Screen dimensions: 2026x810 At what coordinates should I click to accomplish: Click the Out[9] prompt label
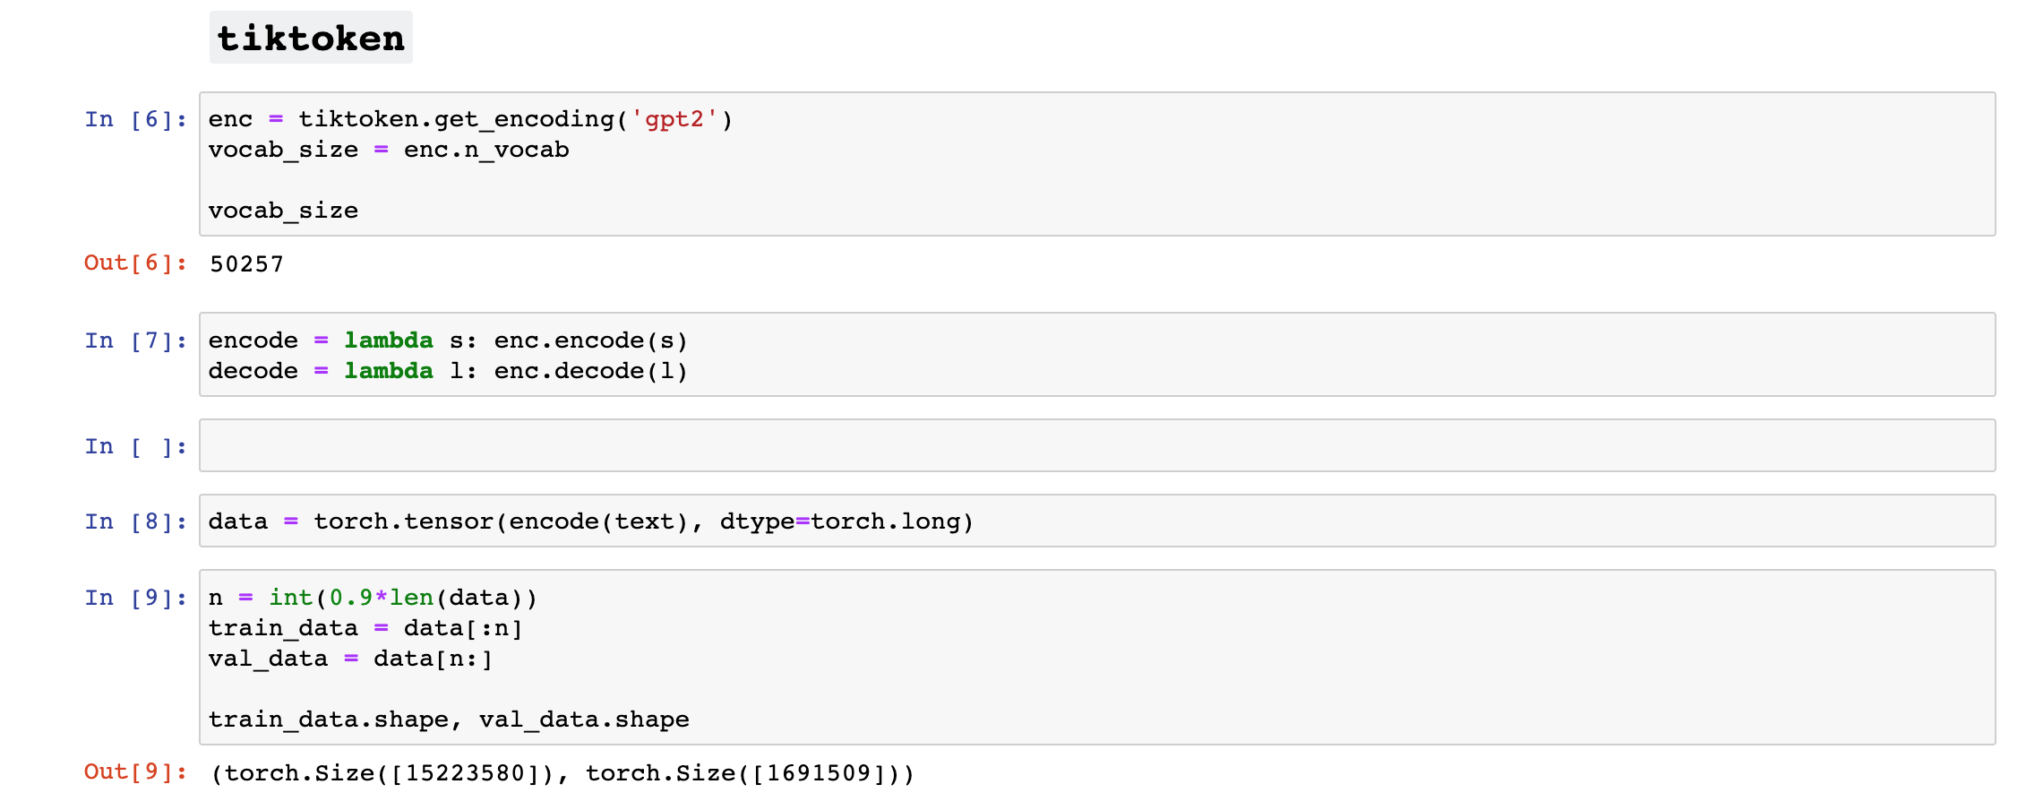point(136,771)
